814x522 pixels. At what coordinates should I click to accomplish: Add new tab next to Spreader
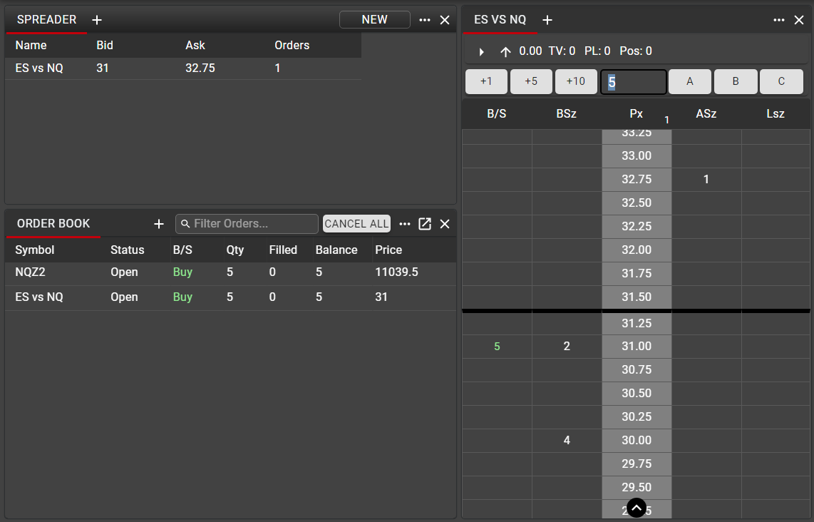(x=97, y=20)
